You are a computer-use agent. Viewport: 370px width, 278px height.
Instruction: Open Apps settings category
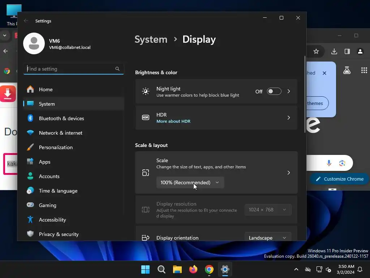74,162
